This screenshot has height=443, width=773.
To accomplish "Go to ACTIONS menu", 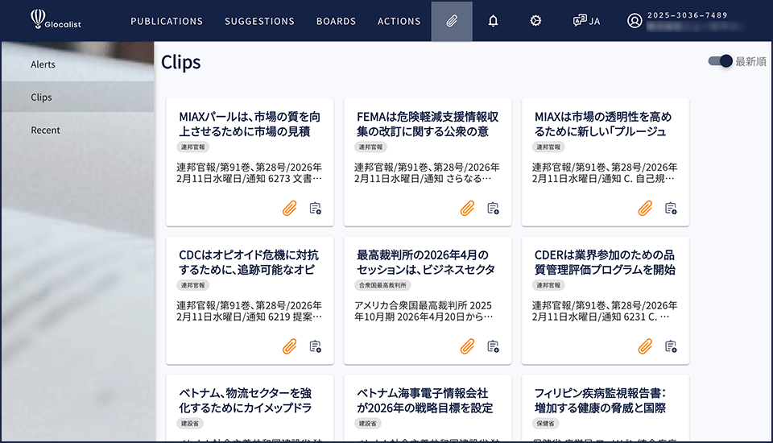I will tap(399, 21).
